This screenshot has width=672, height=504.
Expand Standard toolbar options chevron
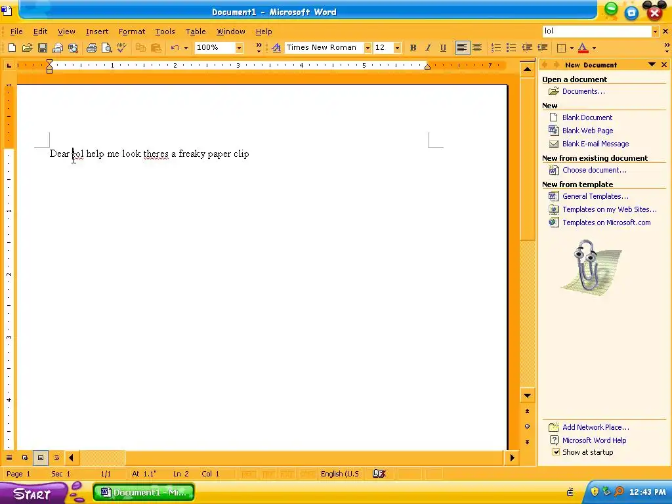[x=259, y=47]
